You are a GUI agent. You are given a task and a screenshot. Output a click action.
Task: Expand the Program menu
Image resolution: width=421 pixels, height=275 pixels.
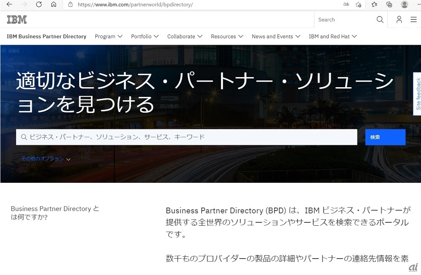(109, 37)
